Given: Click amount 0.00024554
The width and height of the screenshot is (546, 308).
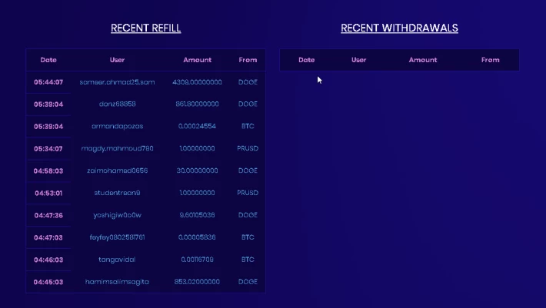Looking at the screenshot, I should click(197, 126).
